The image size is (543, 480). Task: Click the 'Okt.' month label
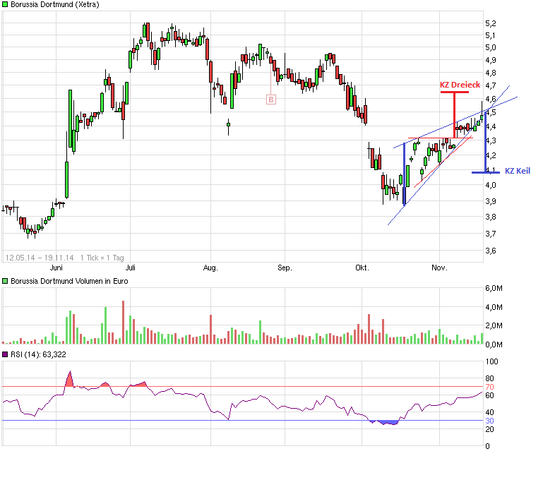tap(362, 268)
